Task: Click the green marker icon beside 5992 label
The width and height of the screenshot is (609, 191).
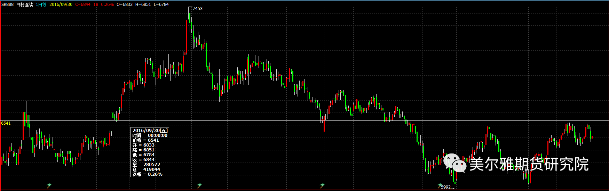Action: click(440, 186)
